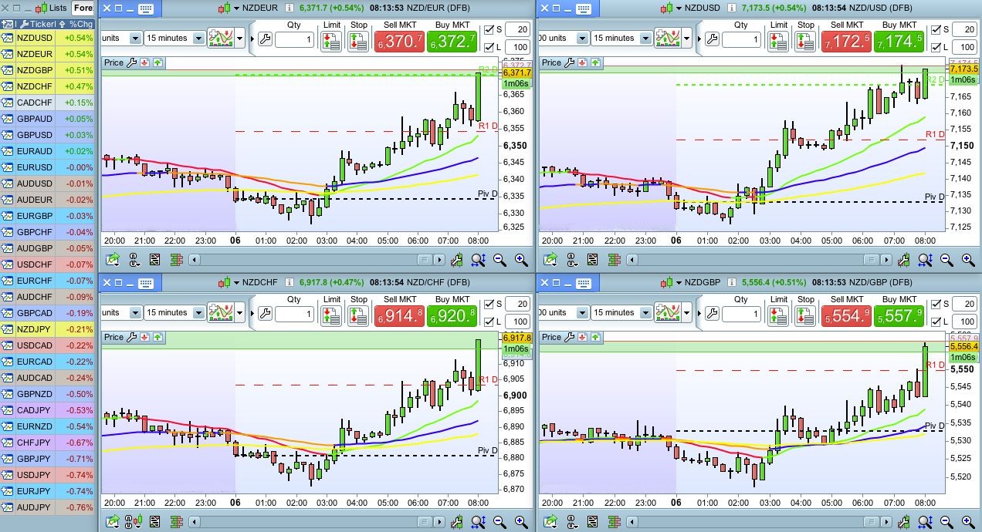Viewport: 982px width, 532px height.
Task: Select NZDJPY in the ticker list
Action: pos(34,328)
